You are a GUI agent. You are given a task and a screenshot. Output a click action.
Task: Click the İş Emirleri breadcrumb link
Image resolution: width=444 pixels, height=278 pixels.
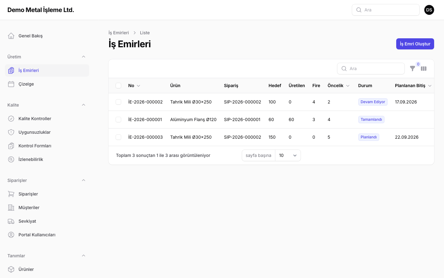[x=119, y=33]
